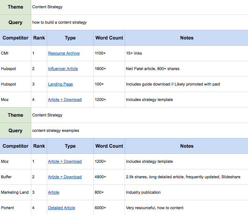Select the first 'Theme' label cell
248x215 pixels.
tap(15, 7)
